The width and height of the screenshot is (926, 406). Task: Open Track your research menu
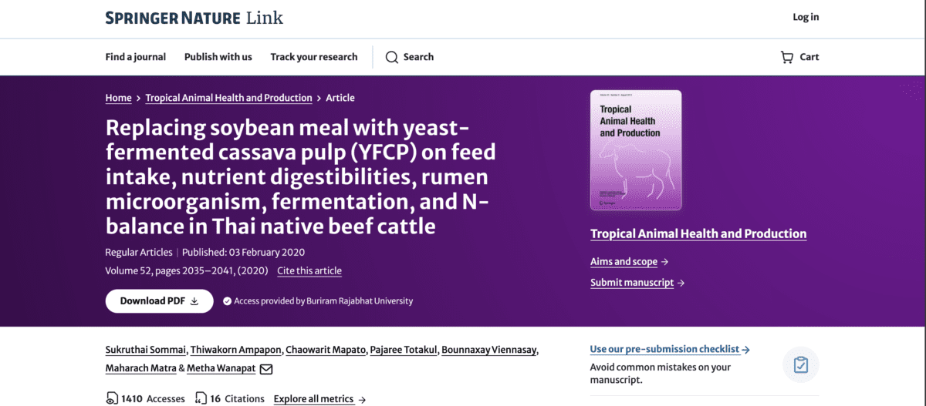click(314, 57)
